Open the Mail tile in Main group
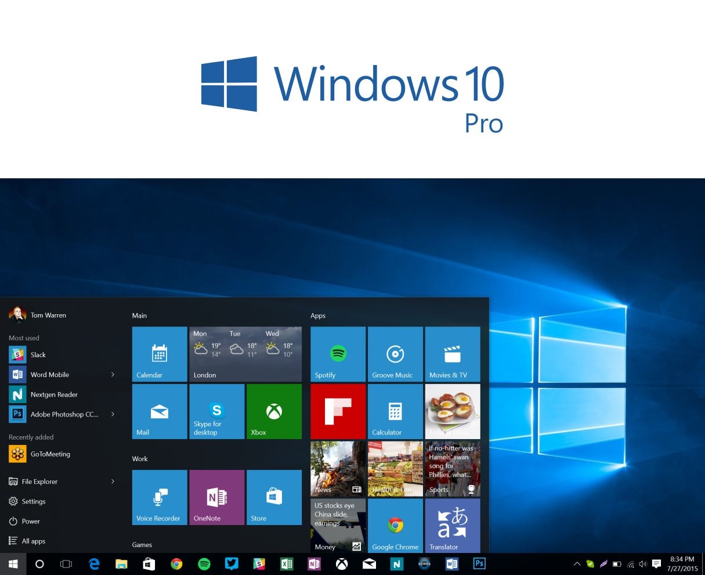Viewport: 705px width, 575px height. [x=160, y=411]
